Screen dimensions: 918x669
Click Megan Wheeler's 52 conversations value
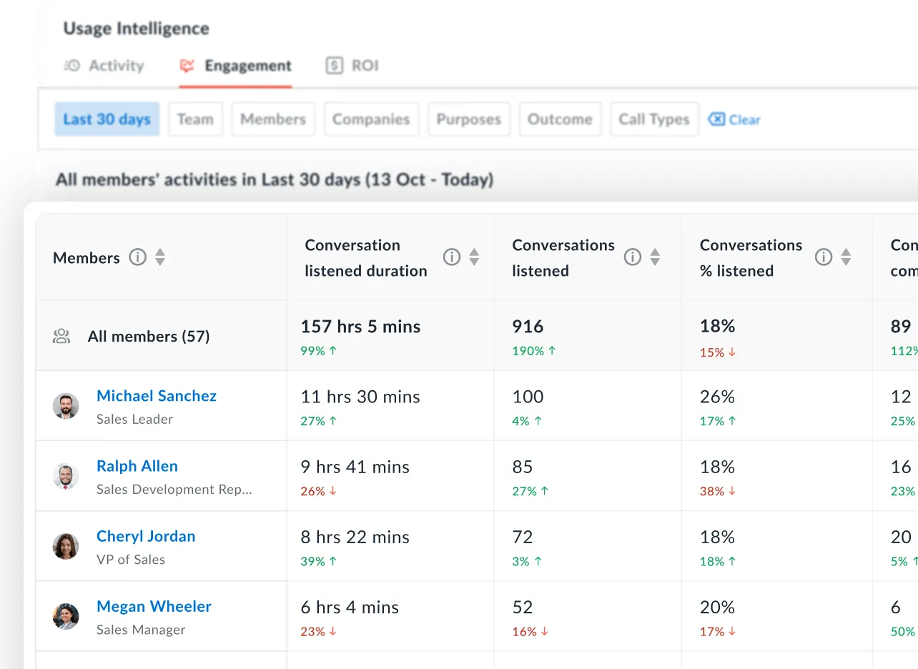click(523, 607)
